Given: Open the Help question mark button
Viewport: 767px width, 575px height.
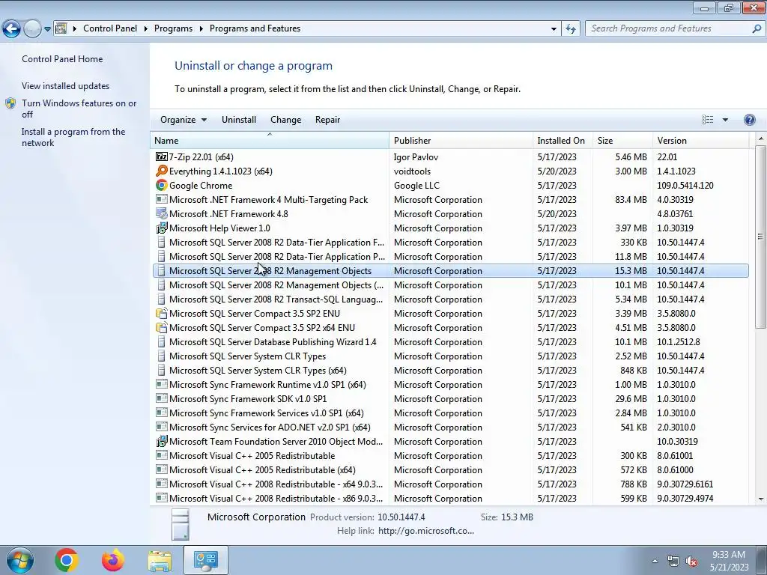Looking at the screenshot, I should [x=749, y=120].
